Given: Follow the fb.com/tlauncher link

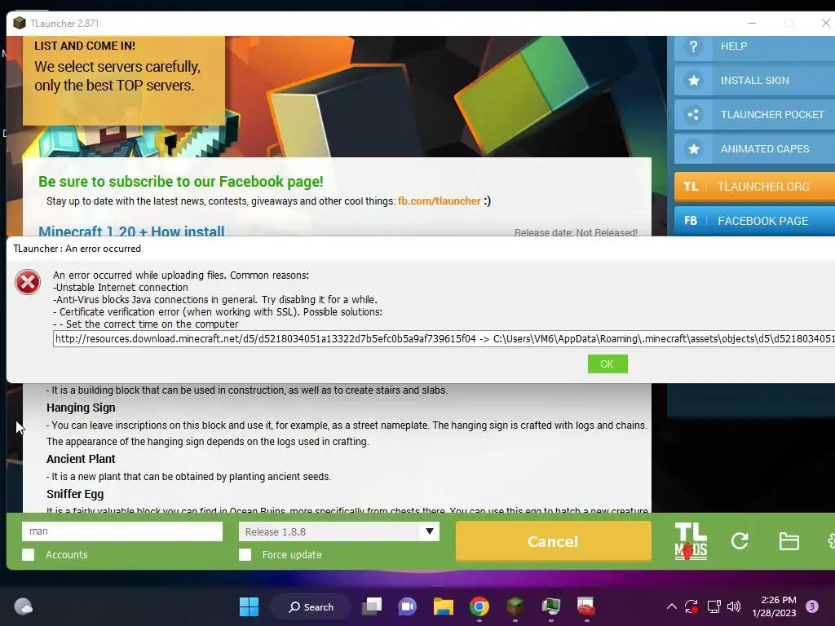Looking at the screenshot, I should (440, 201).
